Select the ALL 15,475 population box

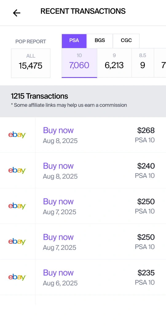31,63
